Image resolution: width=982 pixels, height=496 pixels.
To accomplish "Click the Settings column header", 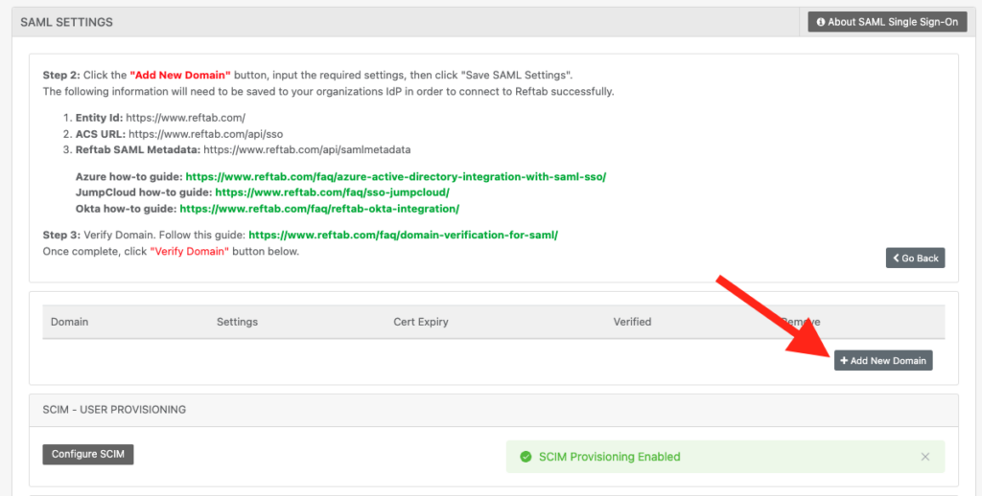I will click(x=238, y=322).
